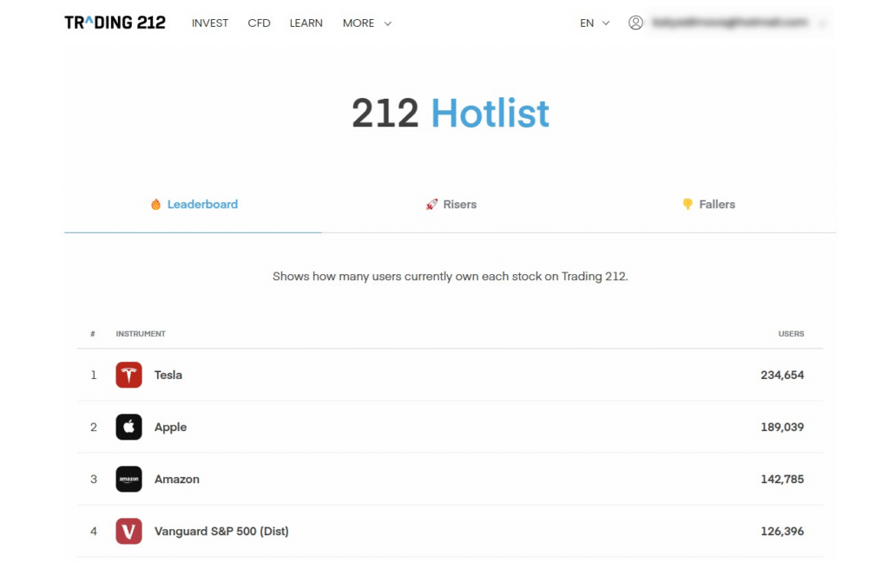
Task: Expand the MORE menu
Action: point(367,23)
